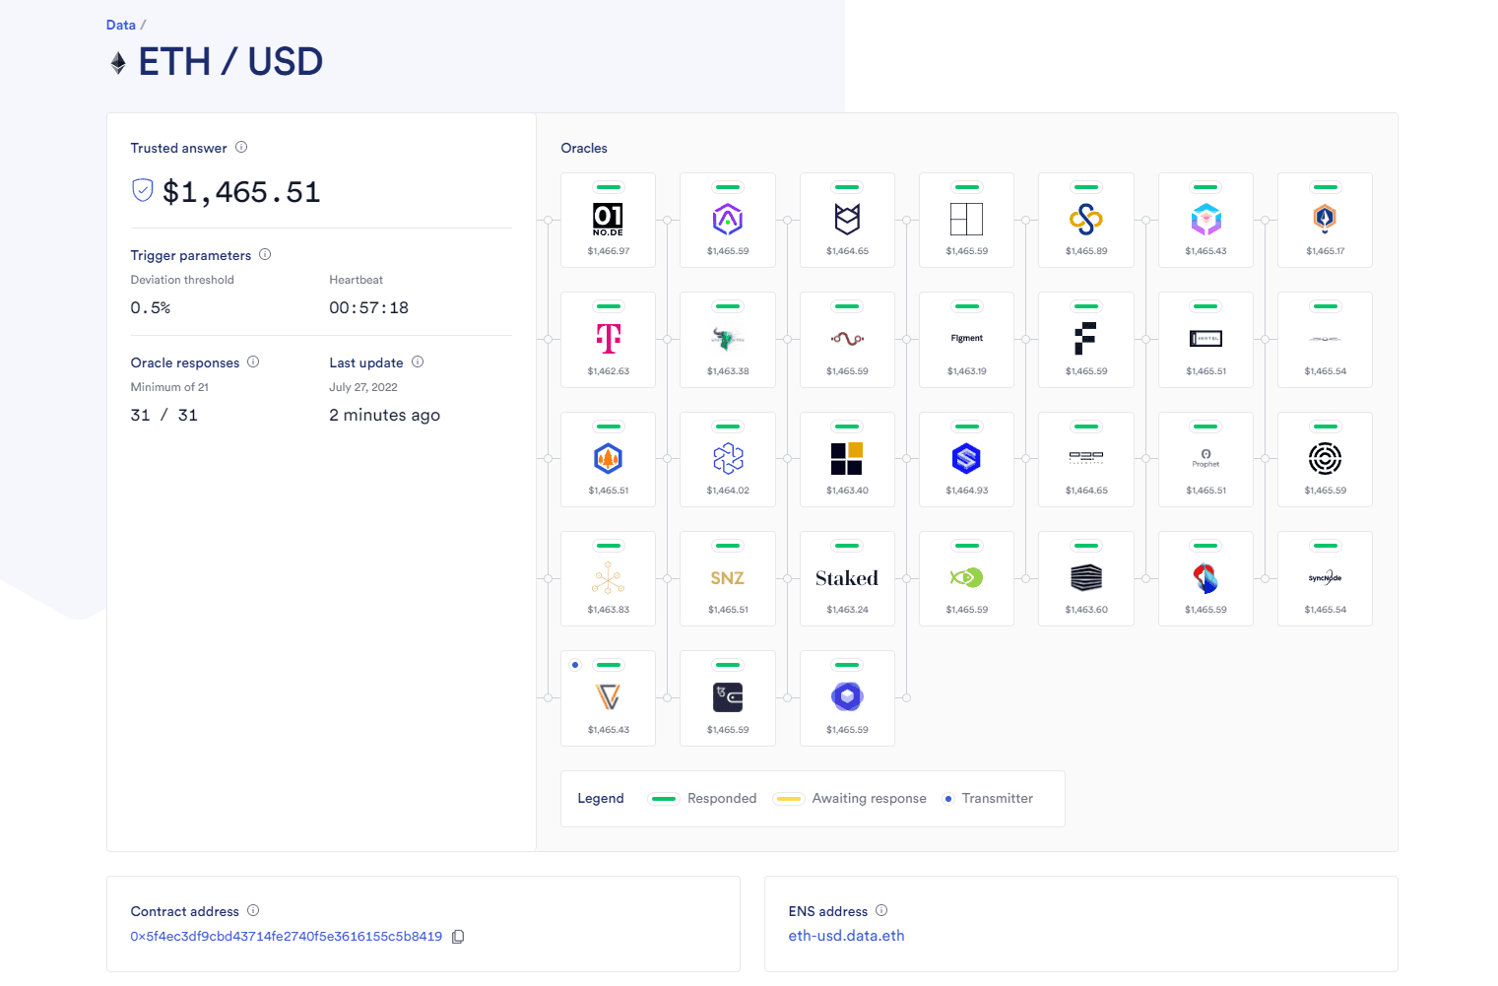This screenshot has height=986, width=1498.
Task: Click the 'Minimum of 21' text
Action: pyautogui.click(x=169, y=388)
